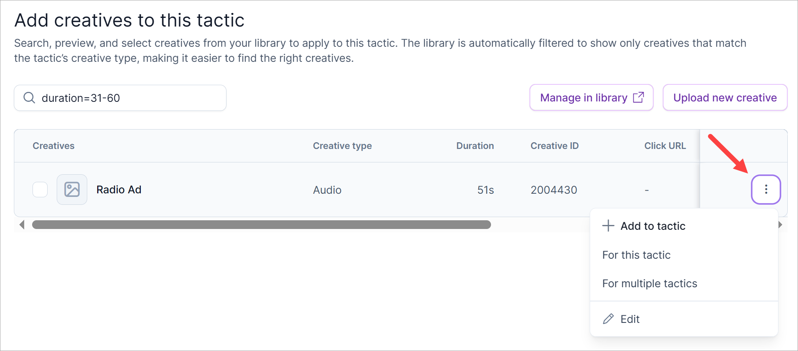Select the Edit menu entry

click(x=630, y=319)
